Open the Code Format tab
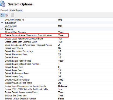 tap(16, 11)
